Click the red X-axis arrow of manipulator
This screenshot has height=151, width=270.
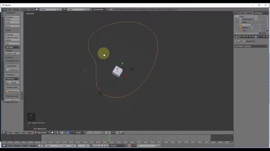pos(126,76)
